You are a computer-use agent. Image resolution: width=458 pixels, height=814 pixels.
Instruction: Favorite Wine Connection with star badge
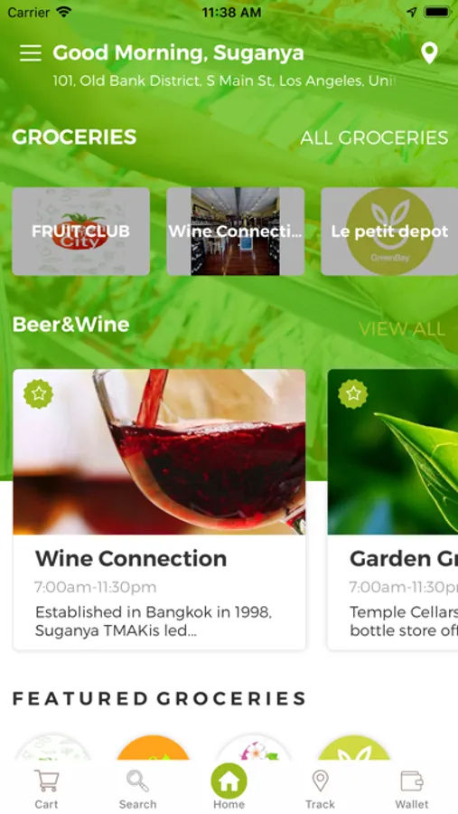pyautogui.click(x=38, y=393)
